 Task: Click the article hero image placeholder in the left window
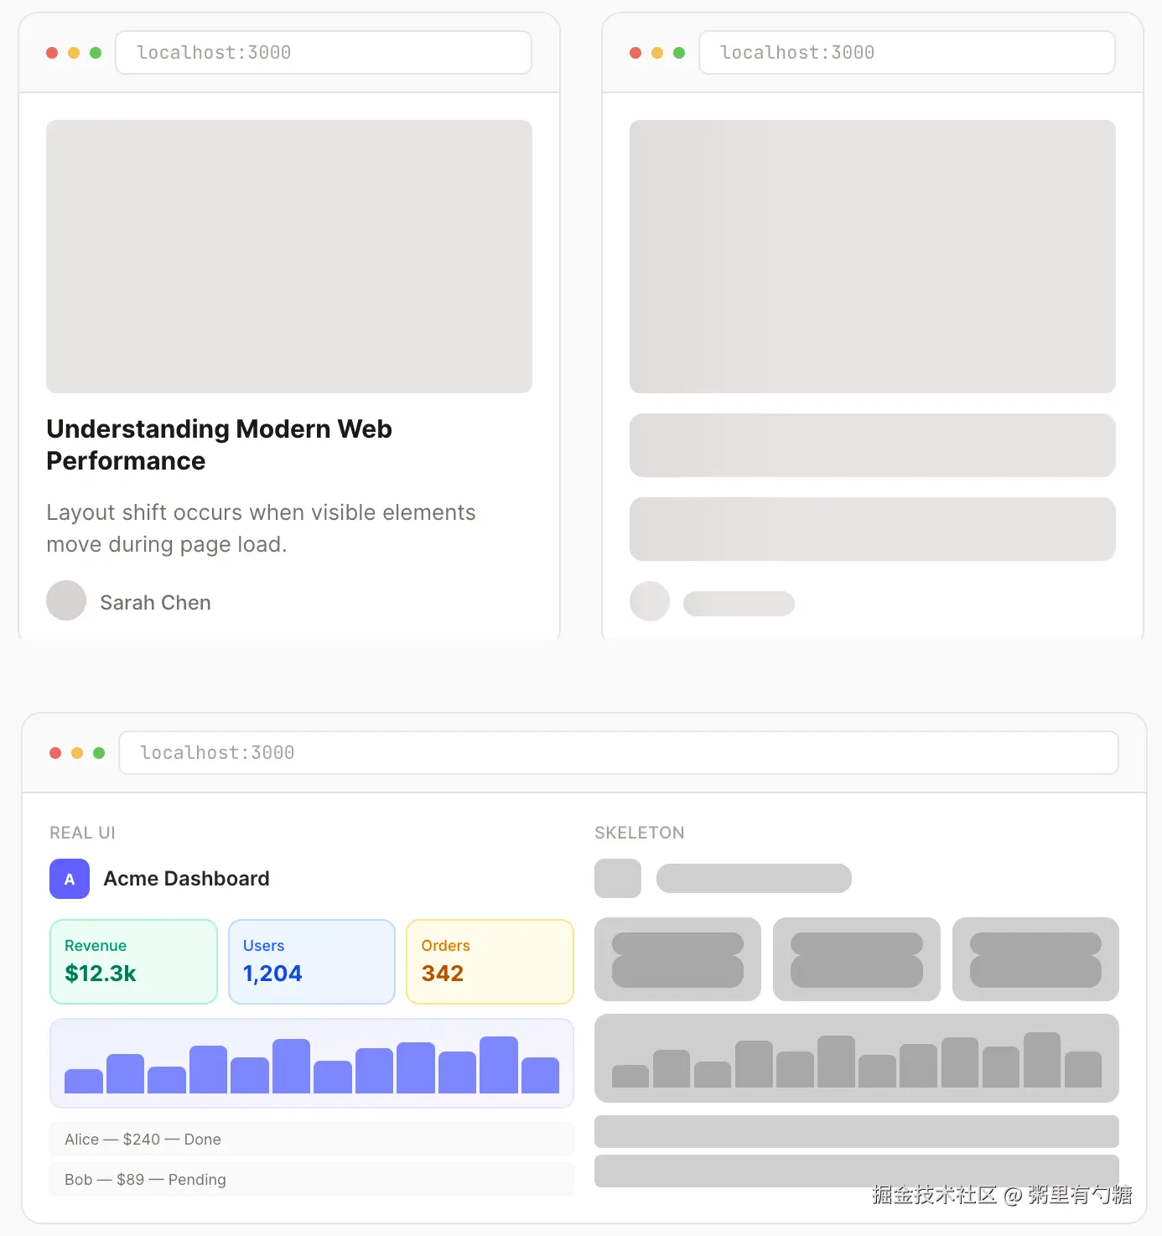[x=289, y=257]
